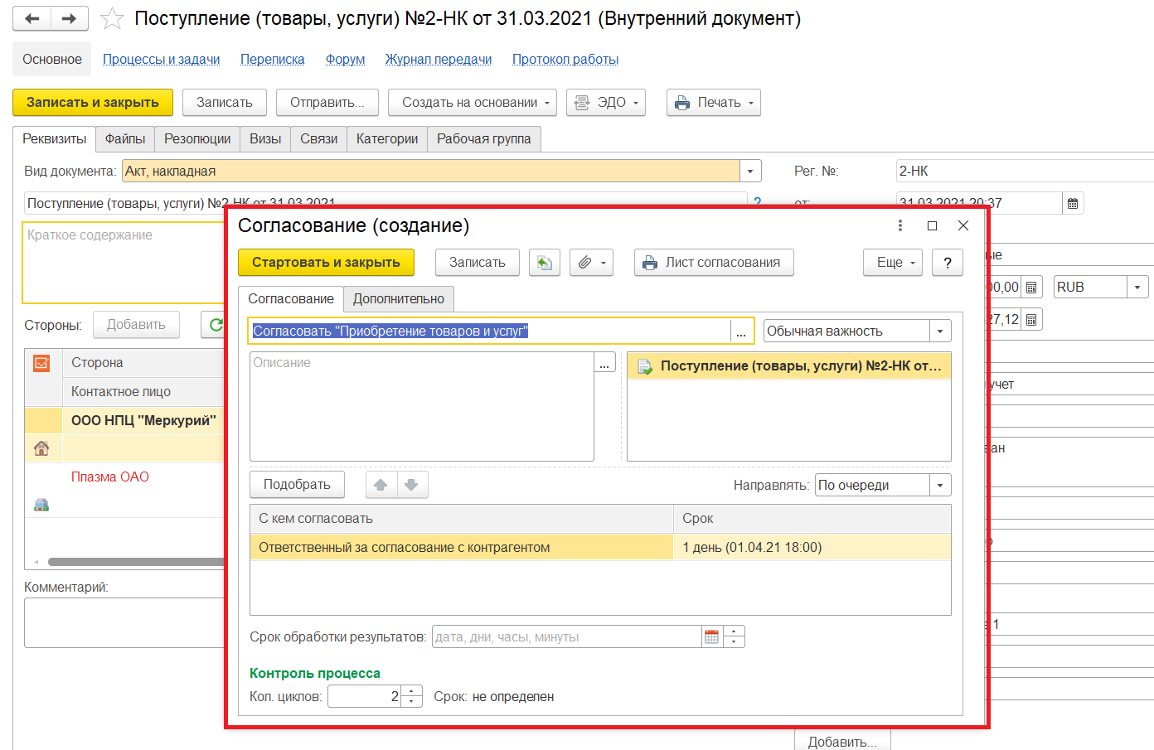This screenshot has width=1154, height=750.
Task: Open the 'Журнал передачи' link
Action: pyautogui.click(x=438, y=60)
